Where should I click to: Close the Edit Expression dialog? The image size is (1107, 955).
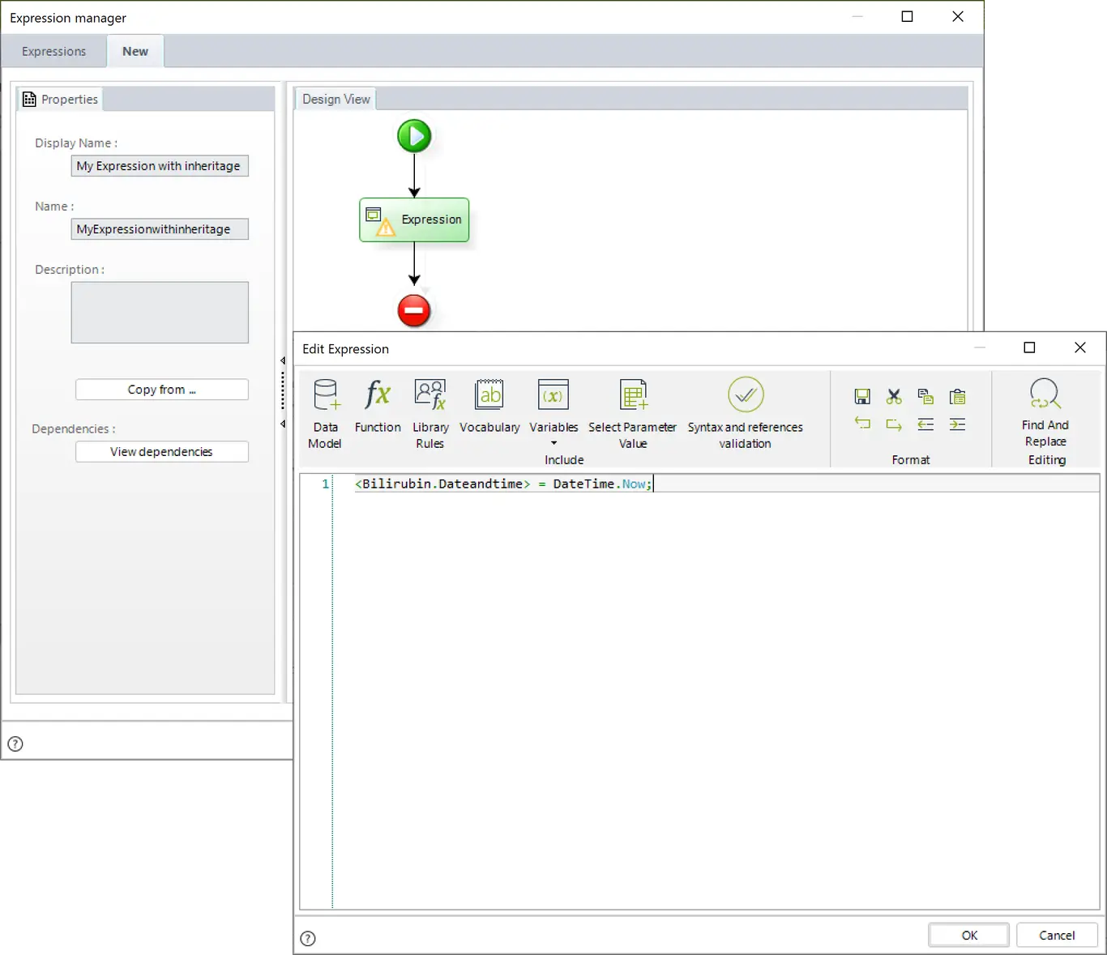pos(1079,347)
